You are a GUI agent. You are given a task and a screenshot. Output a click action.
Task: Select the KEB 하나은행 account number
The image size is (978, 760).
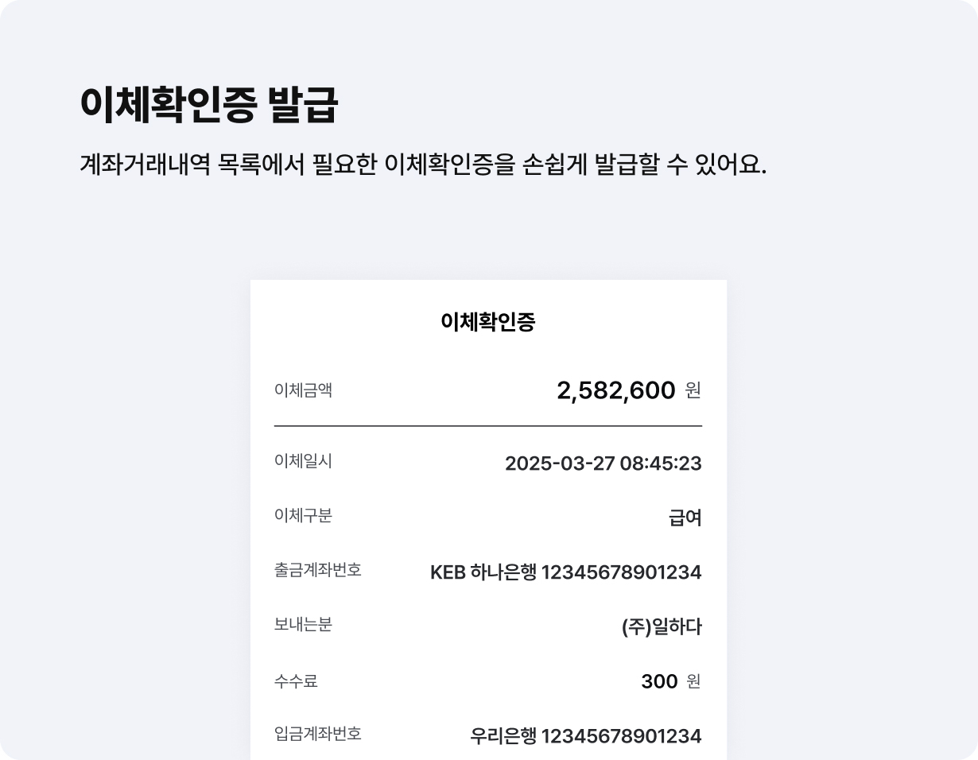565,572
